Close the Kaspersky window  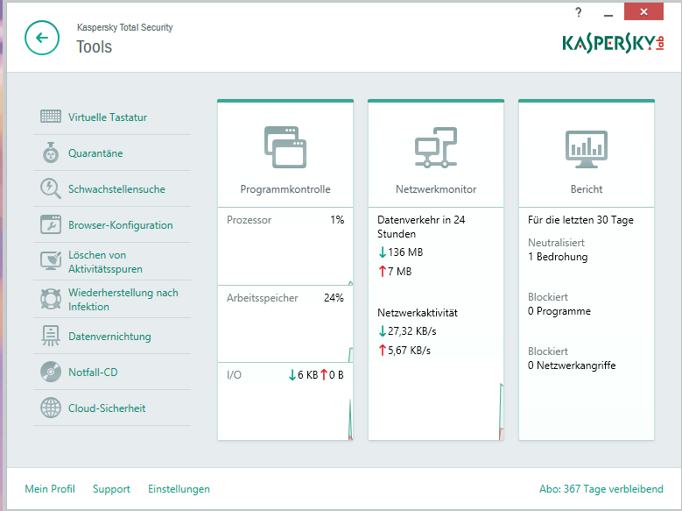[643, 11]
